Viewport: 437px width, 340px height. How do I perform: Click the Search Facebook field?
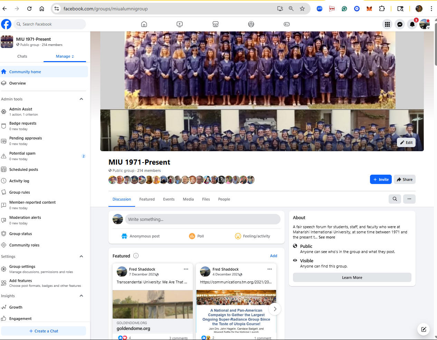click(49, 24)
